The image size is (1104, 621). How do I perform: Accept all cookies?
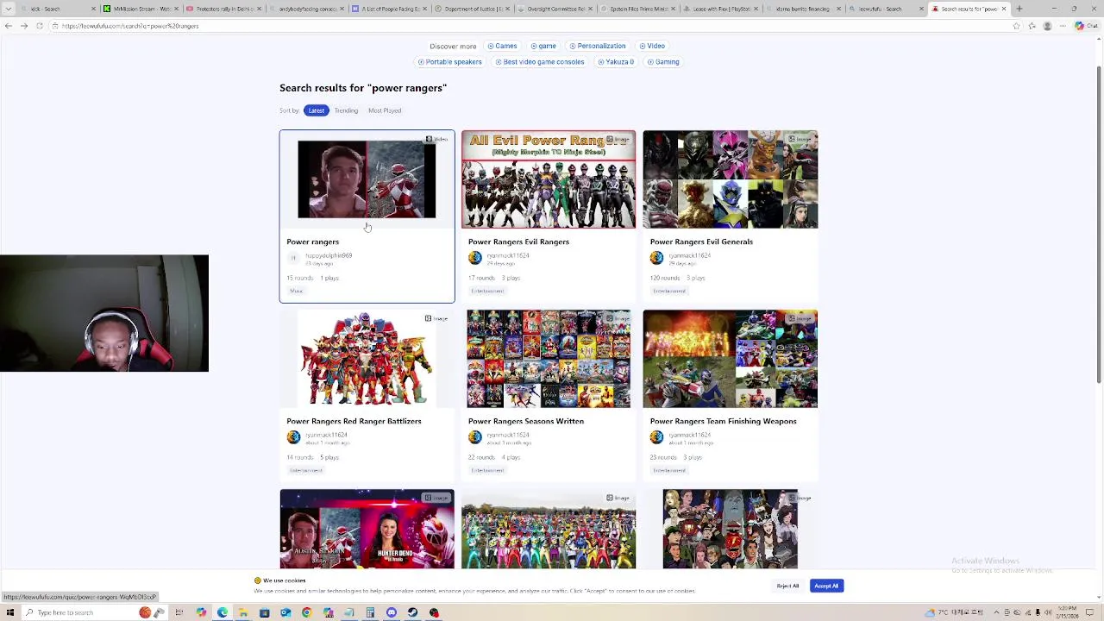(826, 586)
